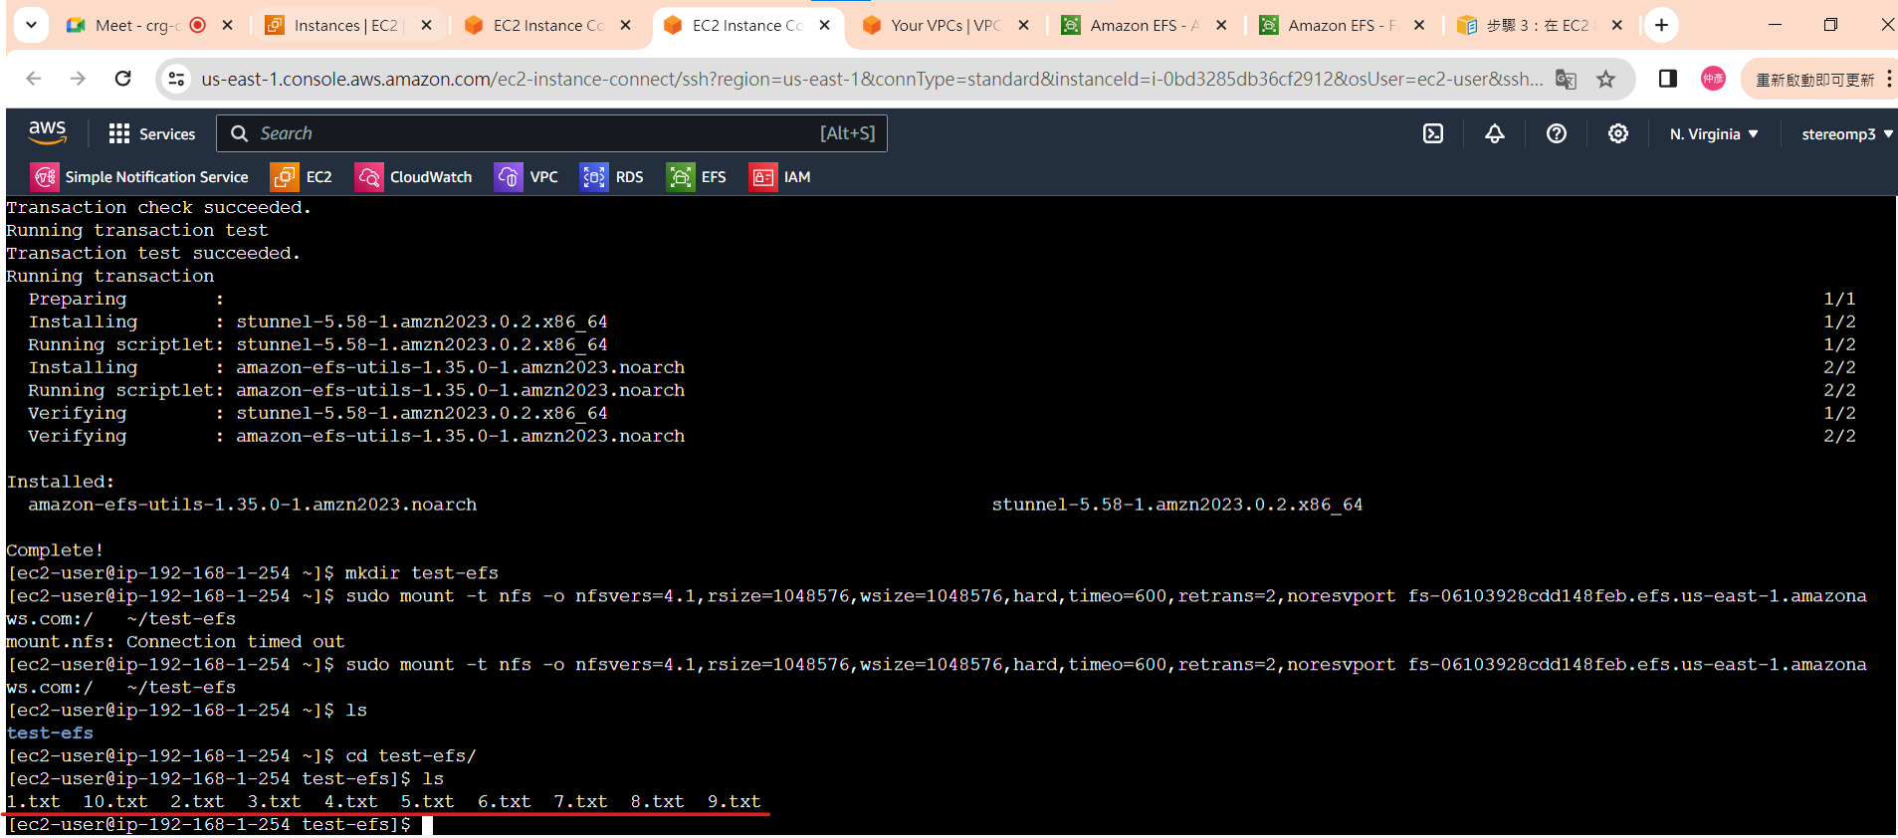Open the AWS home logo
The width and height of the screenshot is (1898, 838).
coord(47,132)
